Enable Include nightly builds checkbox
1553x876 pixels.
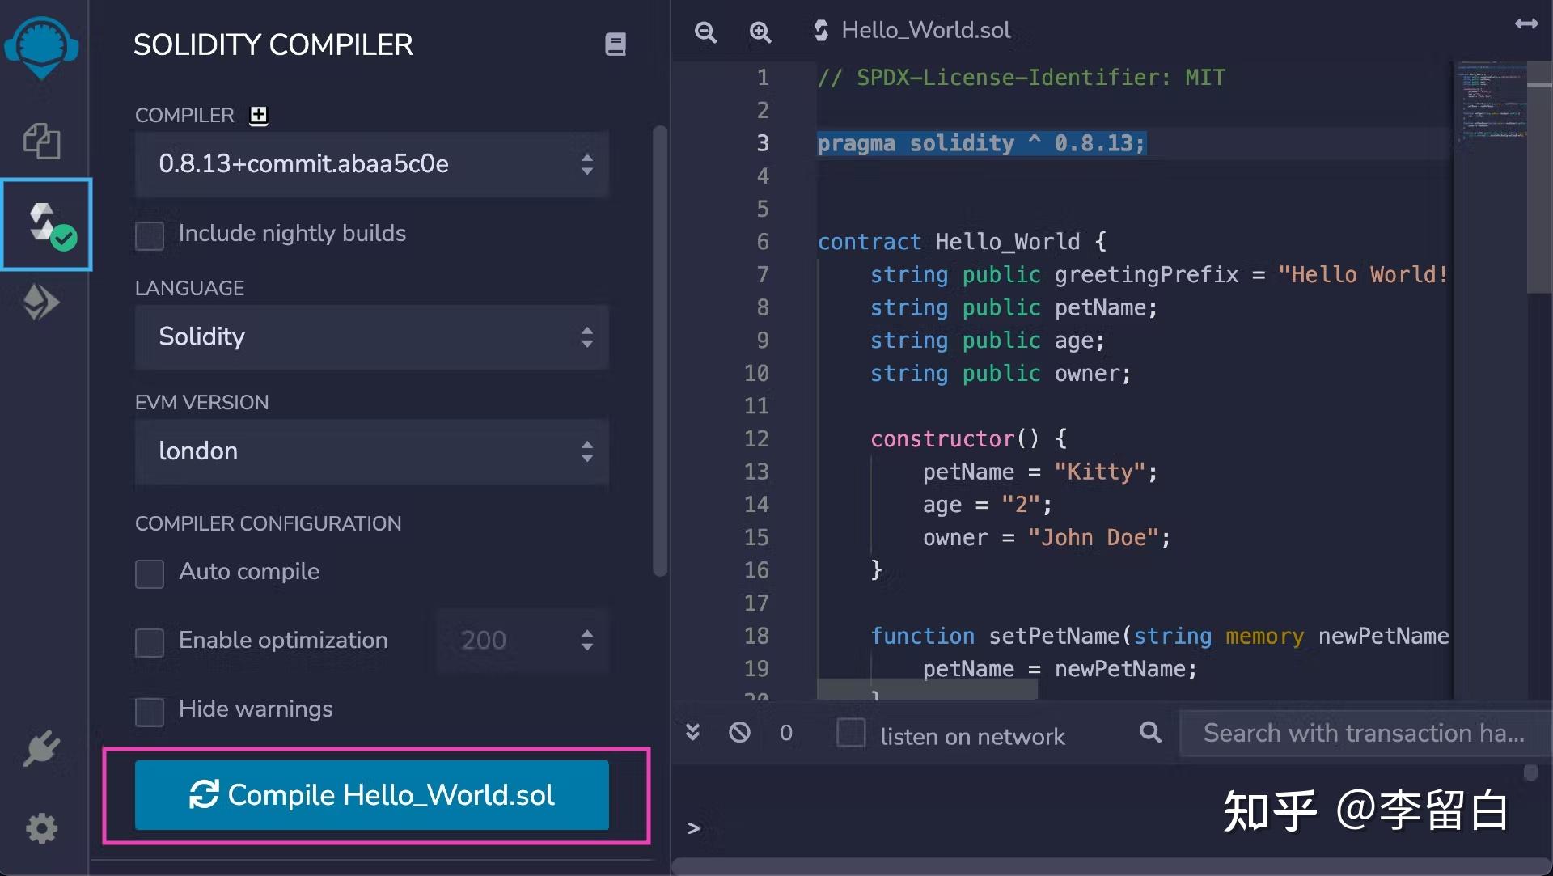[x=150, y=235]
